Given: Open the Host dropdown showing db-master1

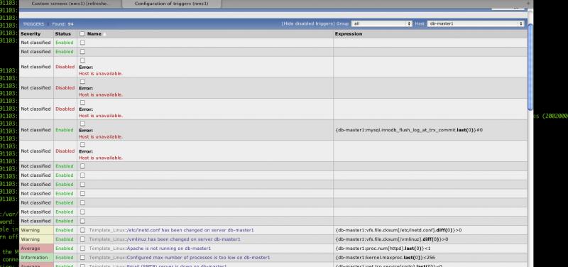Looking at the screenshot, I should (x=475, y=23).
